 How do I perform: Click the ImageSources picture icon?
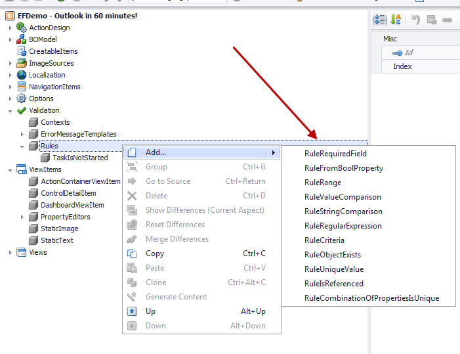tap(22, 63)
